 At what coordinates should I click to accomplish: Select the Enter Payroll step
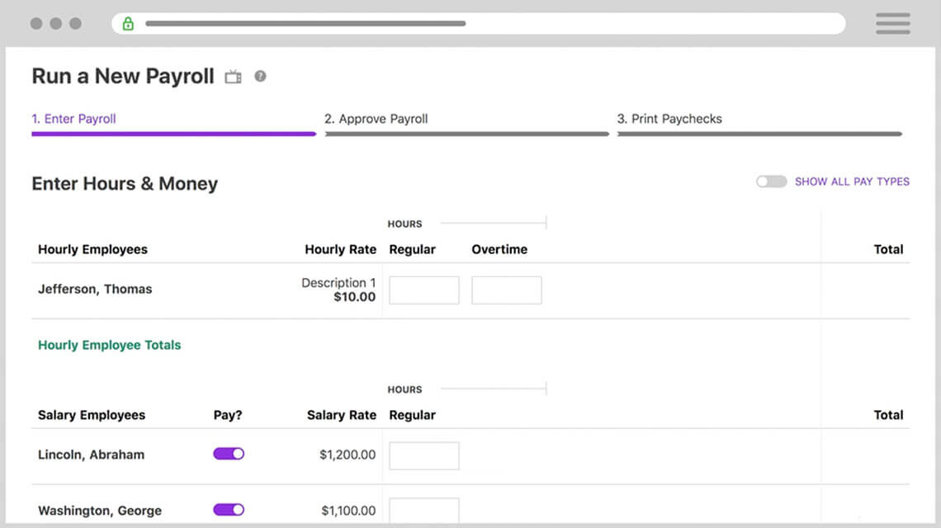coord(74,119)
